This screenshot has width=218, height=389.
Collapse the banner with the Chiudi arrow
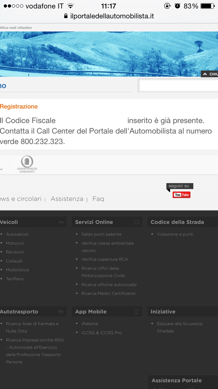[x=210, y=74]
